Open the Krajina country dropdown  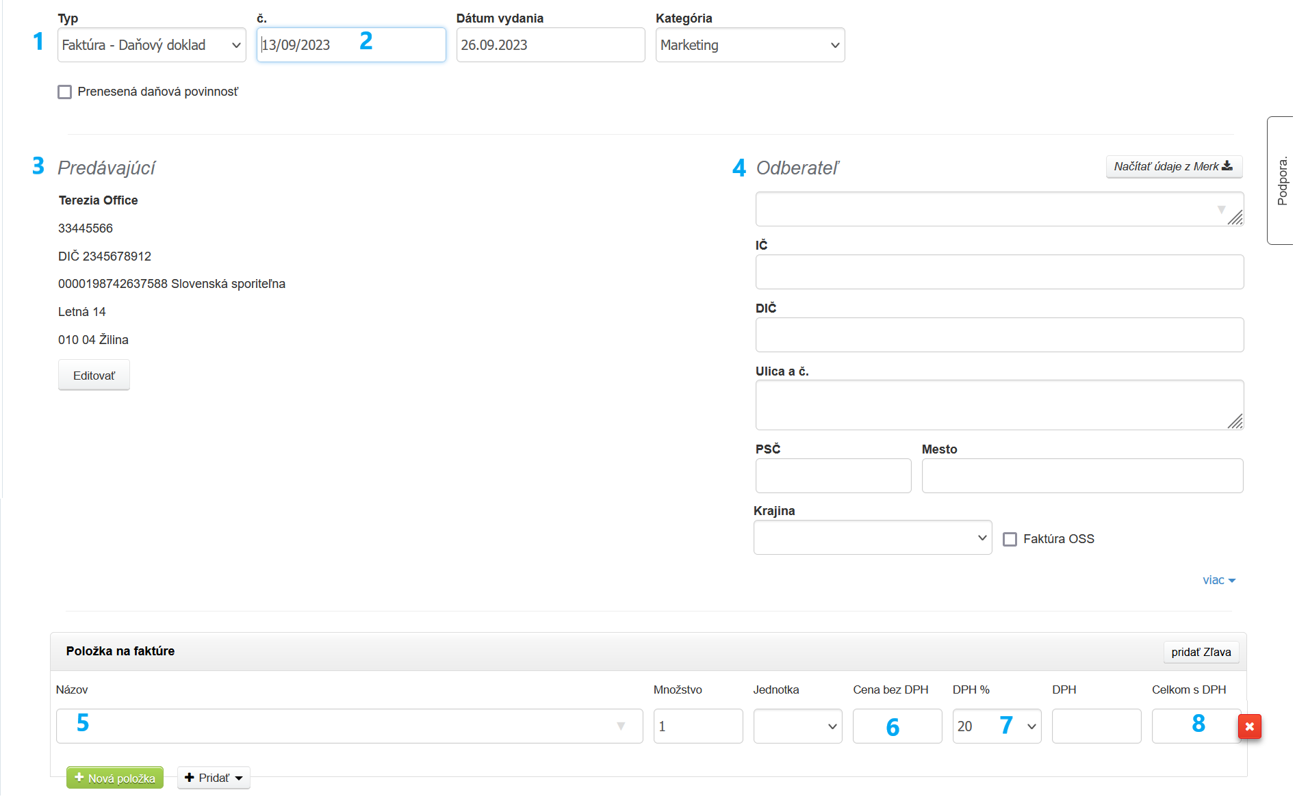[x=872, y=538]
